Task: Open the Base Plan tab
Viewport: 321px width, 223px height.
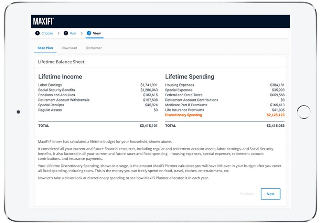Action: 45,48
